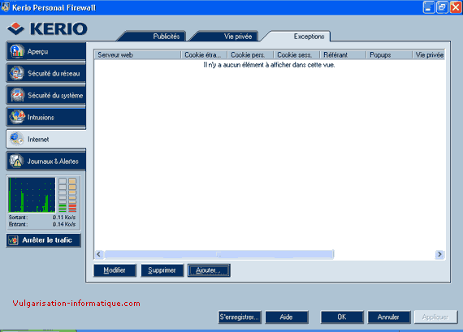Open the S'enregistrer... dialog button
This screenshot has height=332, width=463.
coord(240,317)
